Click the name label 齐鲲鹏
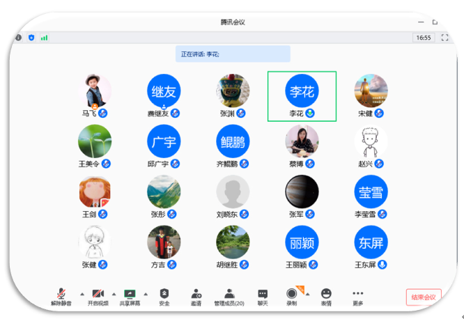Screen dimensions: 464x319 pyautogui.click(x=227, y=164)
